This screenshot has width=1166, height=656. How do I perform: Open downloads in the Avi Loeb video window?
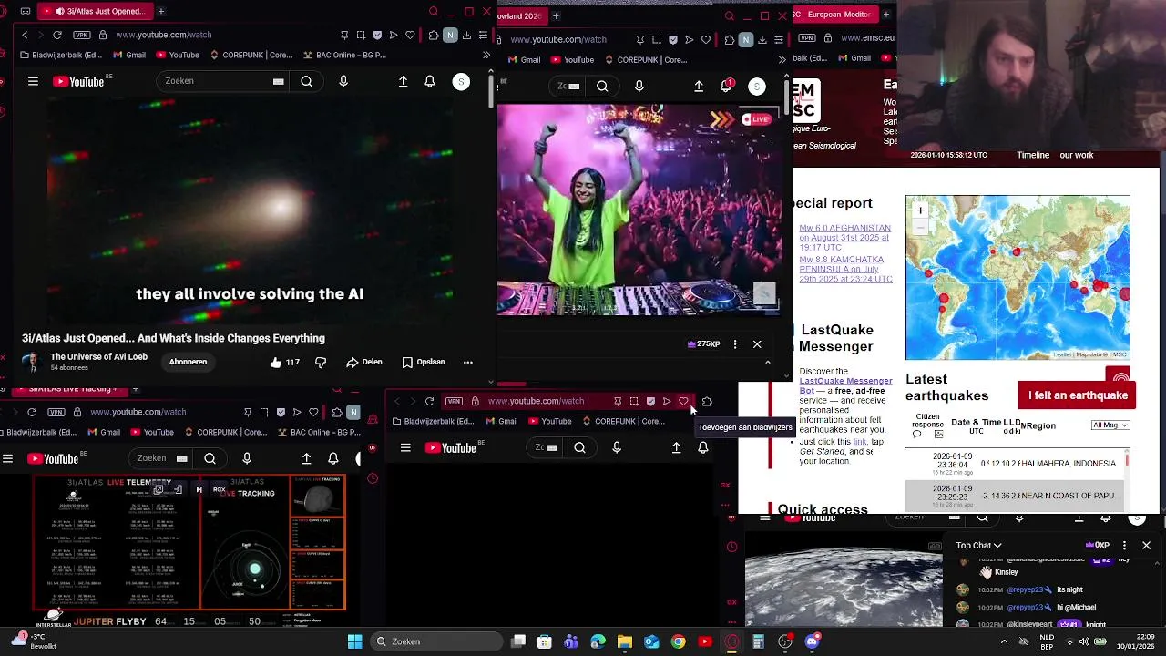(466, 35)
